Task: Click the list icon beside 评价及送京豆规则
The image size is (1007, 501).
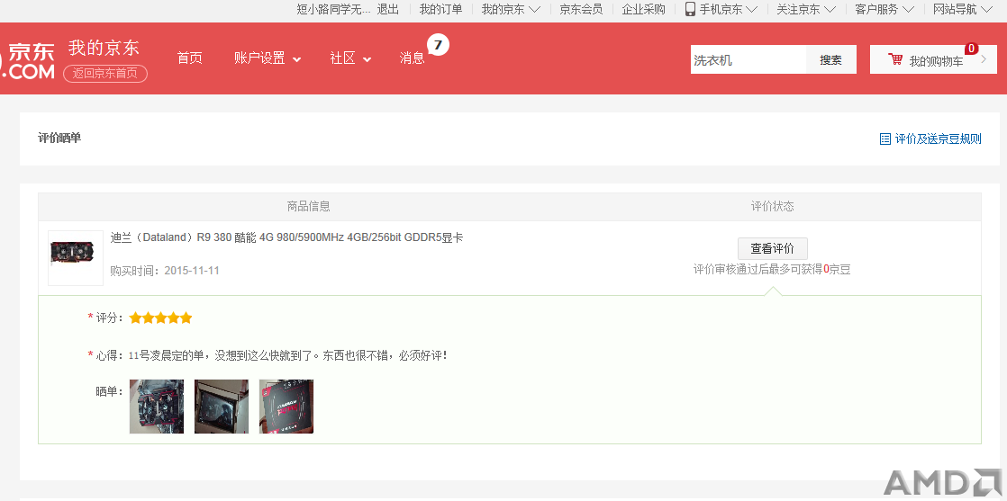Action: coord(885,139)
